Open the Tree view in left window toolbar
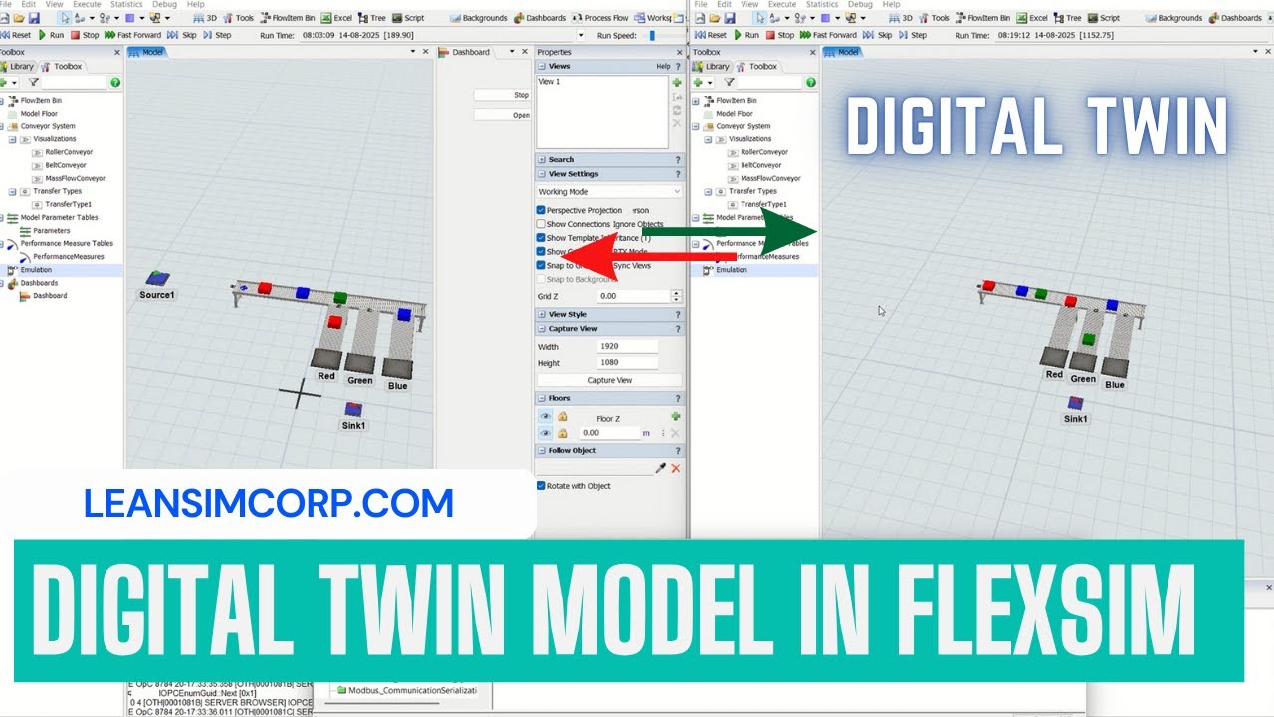The image size is (1274, 717). pos(372,18)
